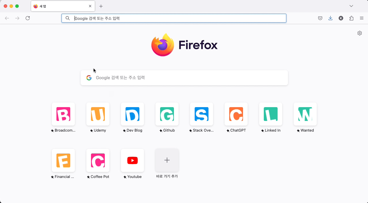The image size is (368, 203).
Task: Click the Coffee Pot label text
Action: coord(100,177)
